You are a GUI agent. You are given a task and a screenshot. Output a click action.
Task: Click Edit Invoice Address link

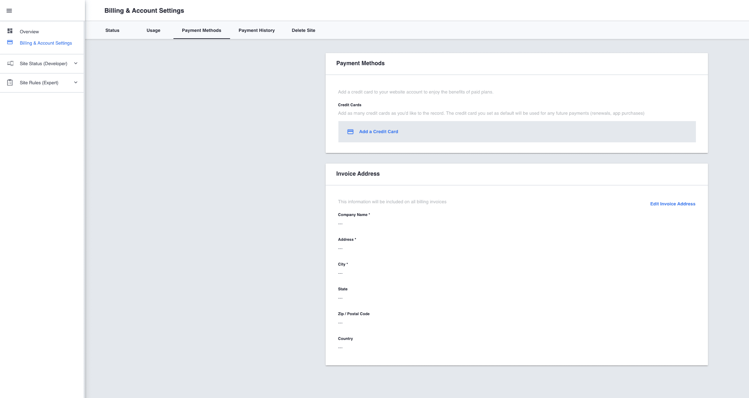click(x=673, y=204)
